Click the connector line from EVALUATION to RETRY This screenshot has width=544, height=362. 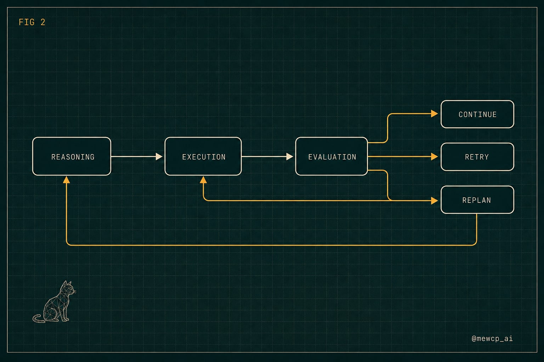tap(399, 156)
